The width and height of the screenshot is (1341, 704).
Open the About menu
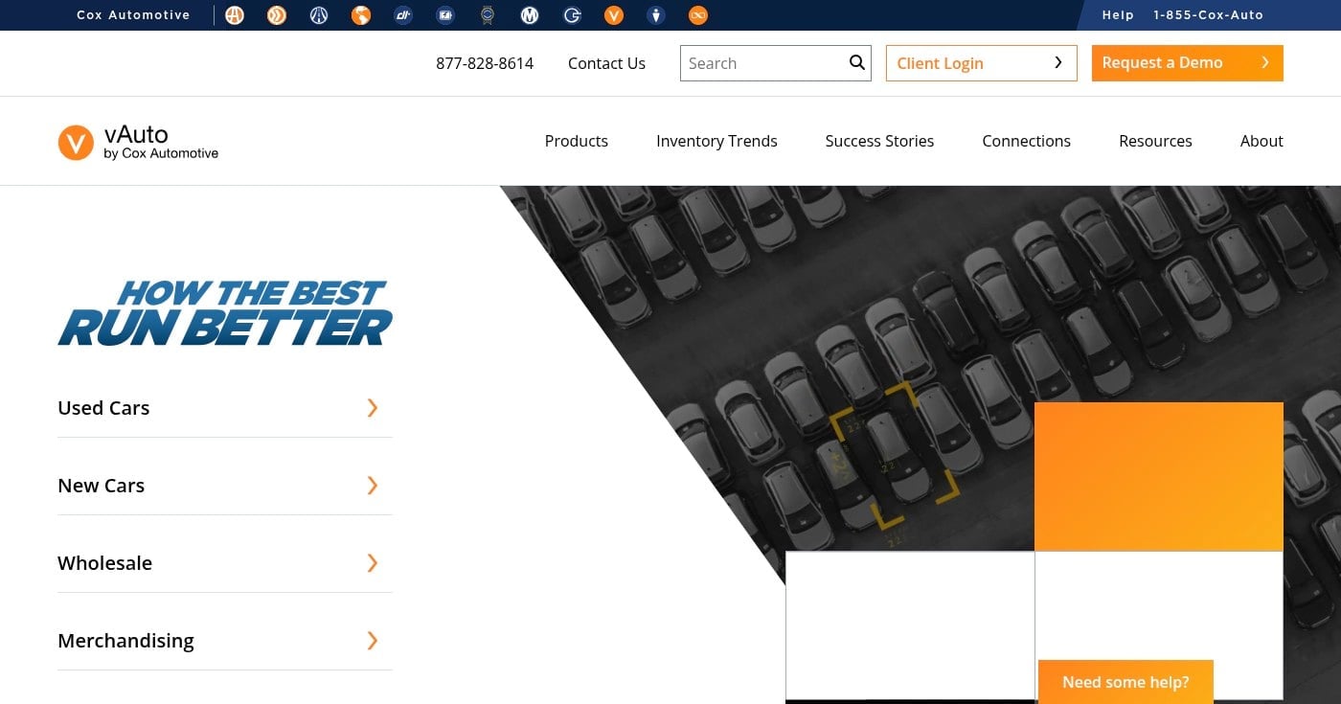pyautogui.click(x=1261, y=141)
